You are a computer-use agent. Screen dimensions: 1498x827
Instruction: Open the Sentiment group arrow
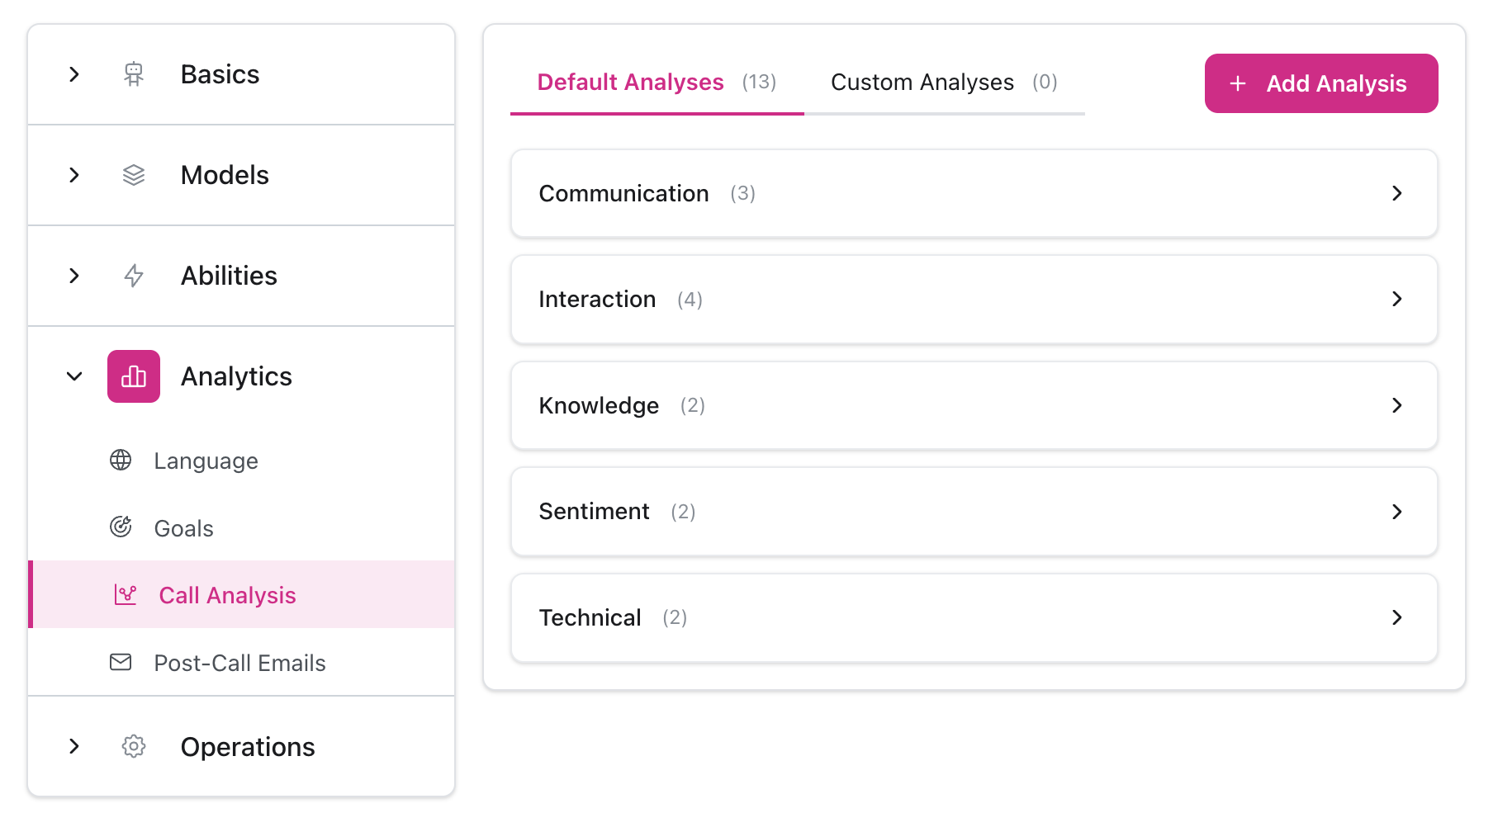pos(1396,512)
